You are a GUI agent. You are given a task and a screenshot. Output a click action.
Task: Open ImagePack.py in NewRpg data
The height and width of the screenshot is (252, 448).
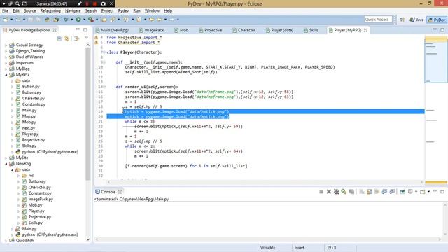(41, 199)
